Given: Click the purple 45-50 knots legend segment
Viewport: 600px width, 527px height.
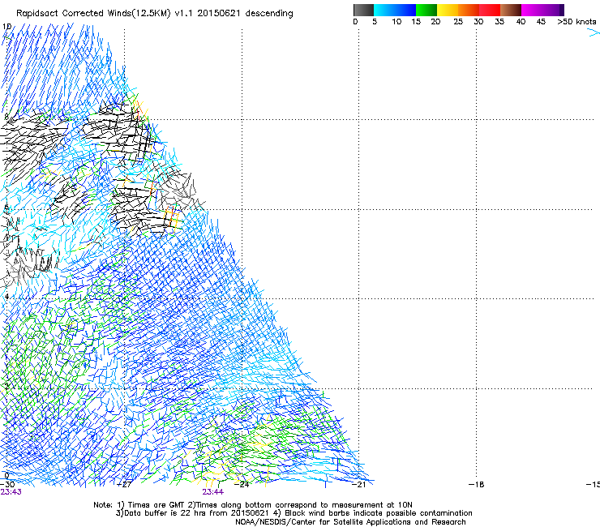Looking at the screenshot, I should [553, 10].
